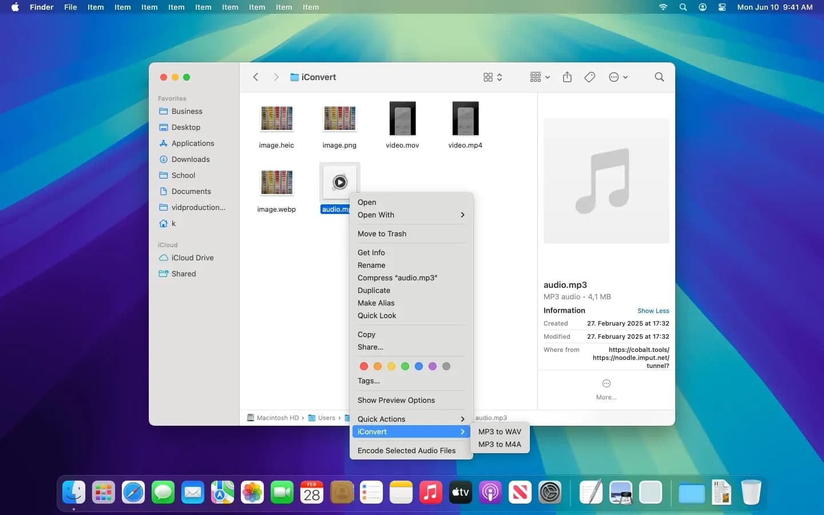Choose Duplicate from the menu
The image size is (824, 515).
pyautogui.click(x=411, y=291)
